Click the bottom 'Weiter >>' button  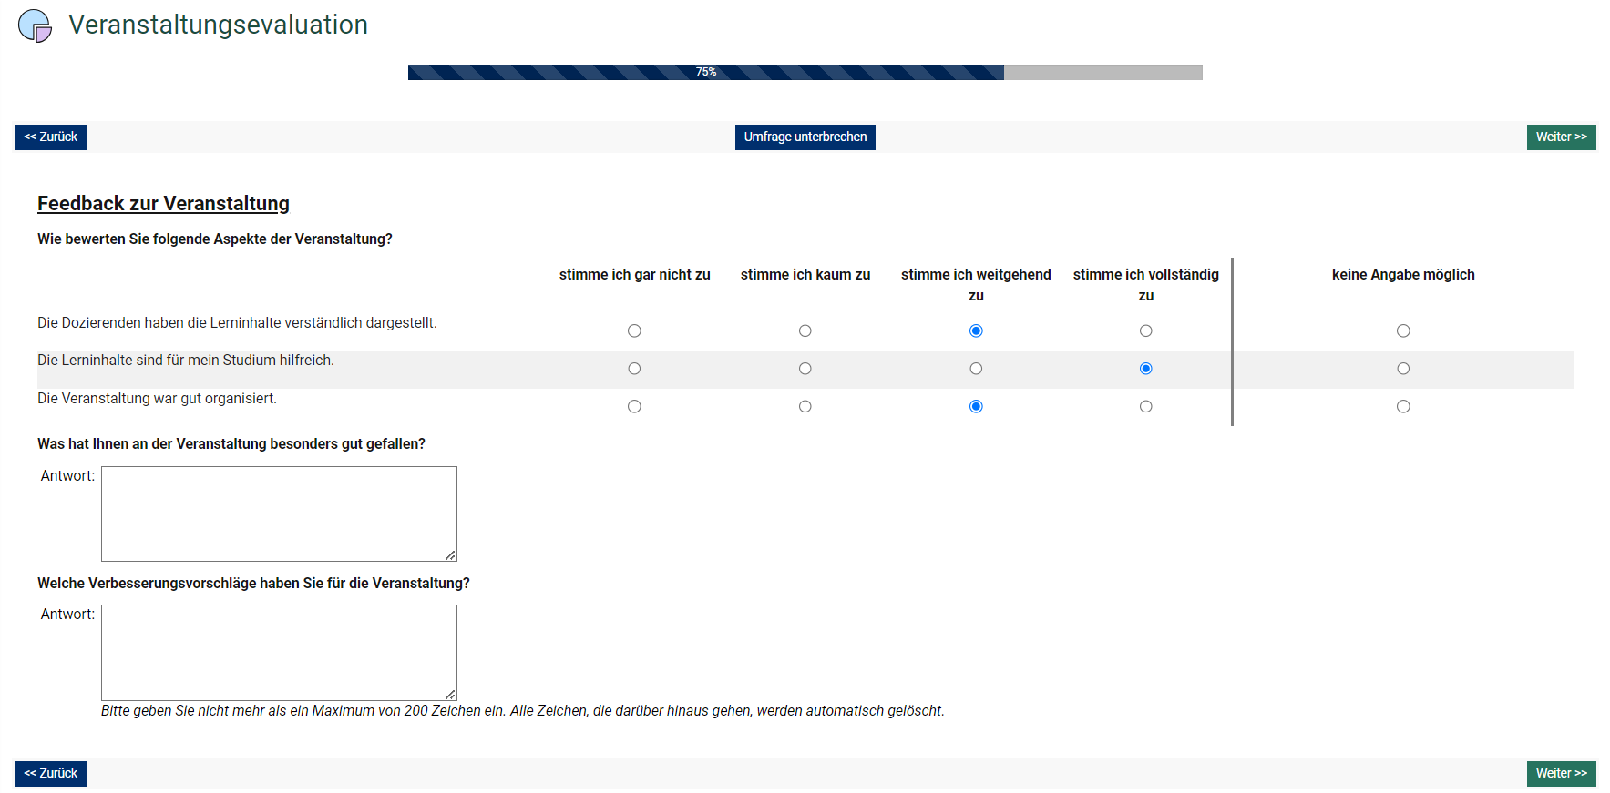pos(1561,774)
